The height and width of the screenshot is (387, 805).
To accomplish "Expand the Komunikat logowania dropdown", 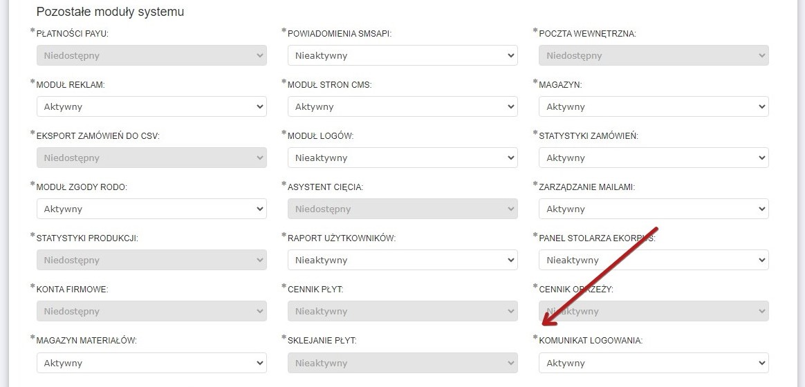I will [654, 363].
